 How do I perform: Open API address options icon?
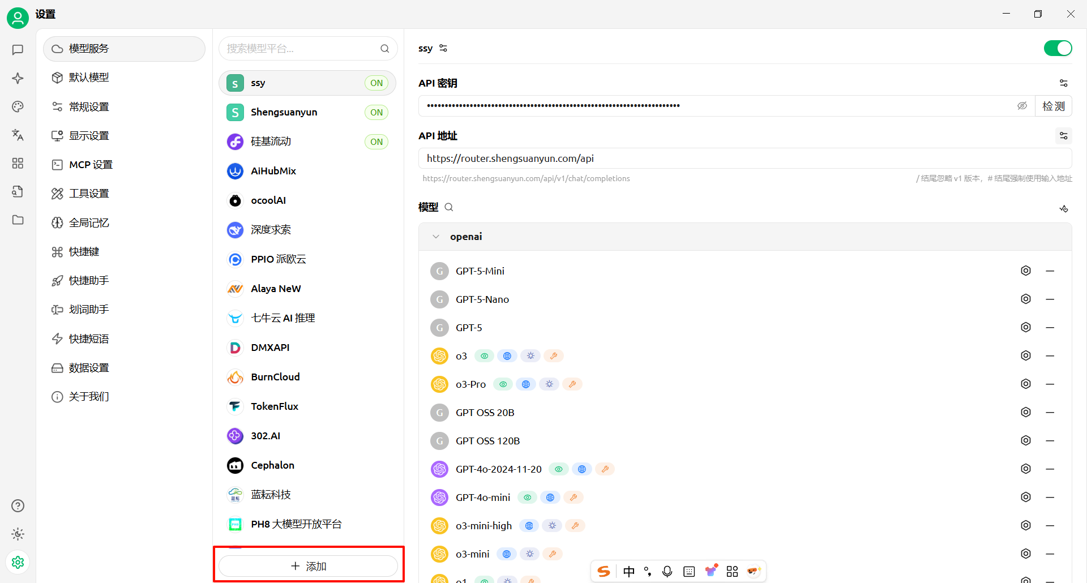coord(1063,136)
